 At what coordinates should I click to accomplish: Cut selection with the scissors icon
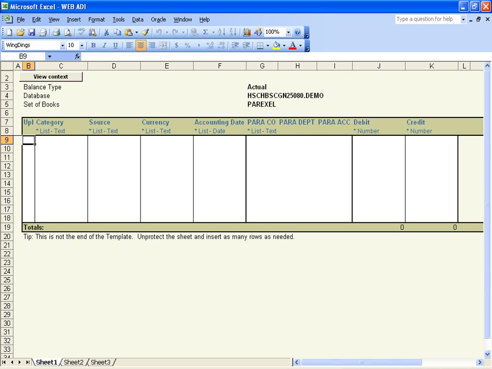(x=107, y=32)
